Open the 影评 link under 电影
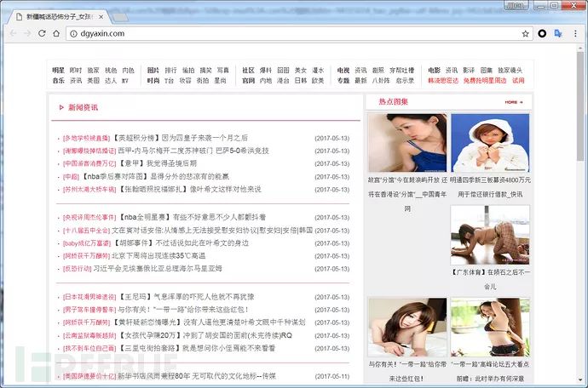This screenshot has height=388, width=588. click(x=469, y=70)
